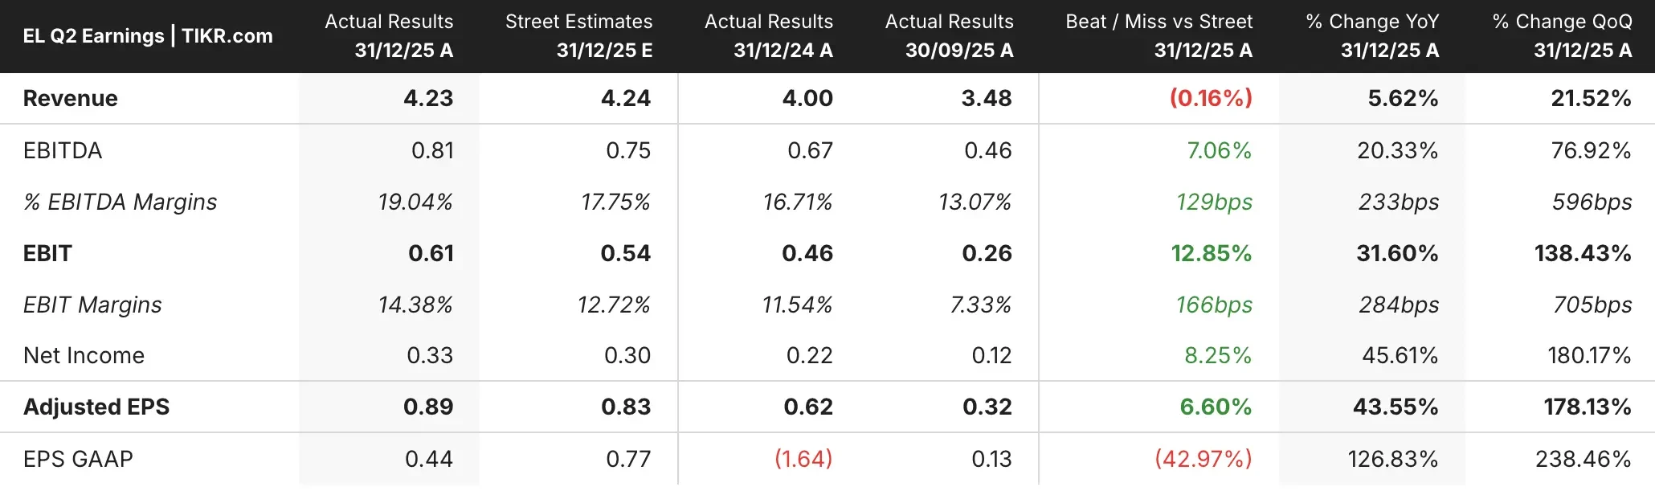Select the 4.23 actual revenue value
This screenshot has width=1655, height=495.
[428, 98]
